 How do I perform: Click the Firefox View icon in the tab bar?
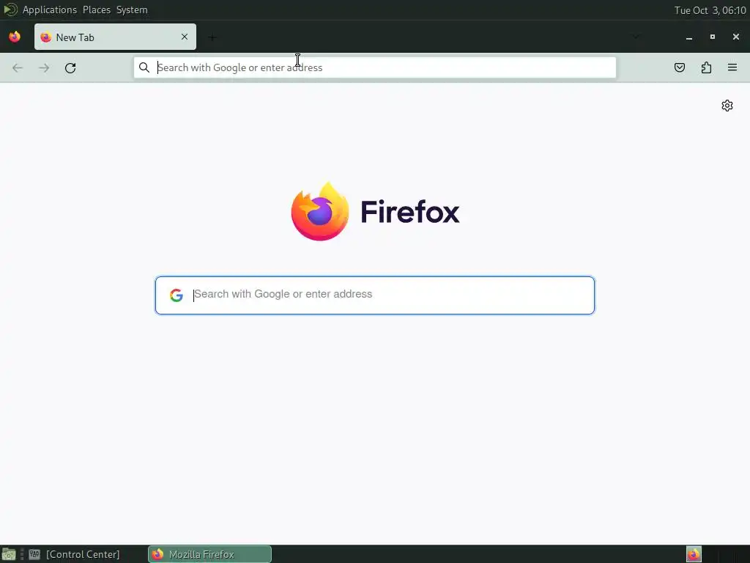(15, 37)
